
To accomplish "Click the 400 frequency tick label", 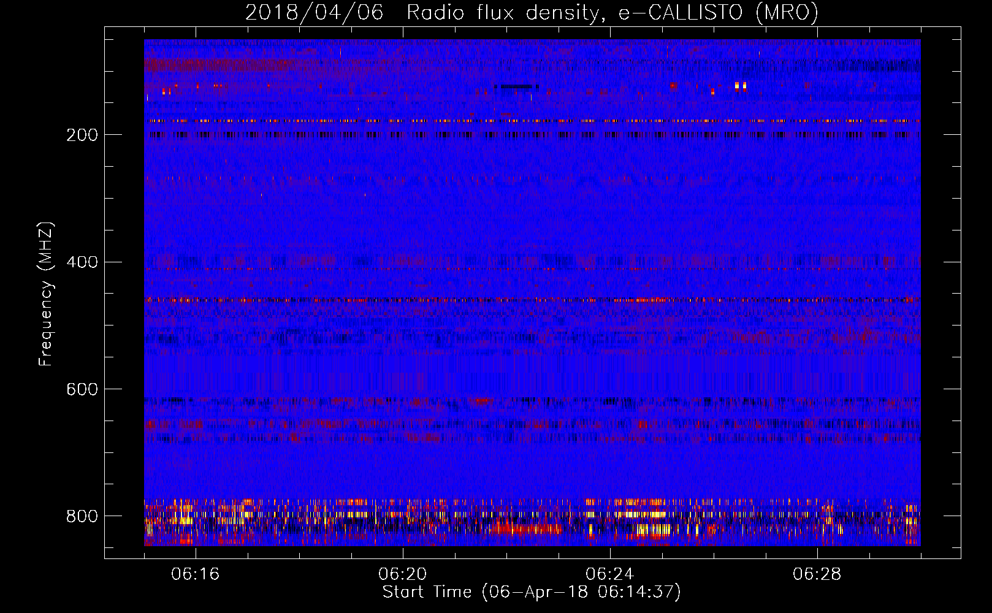I will (82, 262).
